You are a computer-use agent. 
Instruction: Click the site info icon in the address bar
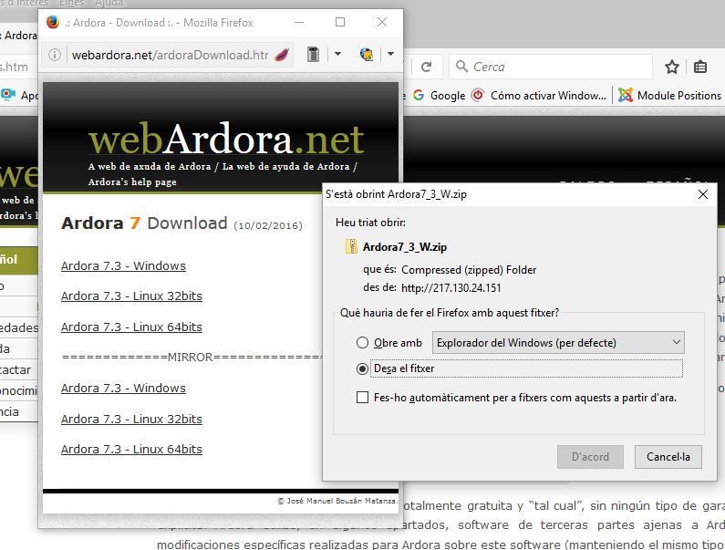54,55
